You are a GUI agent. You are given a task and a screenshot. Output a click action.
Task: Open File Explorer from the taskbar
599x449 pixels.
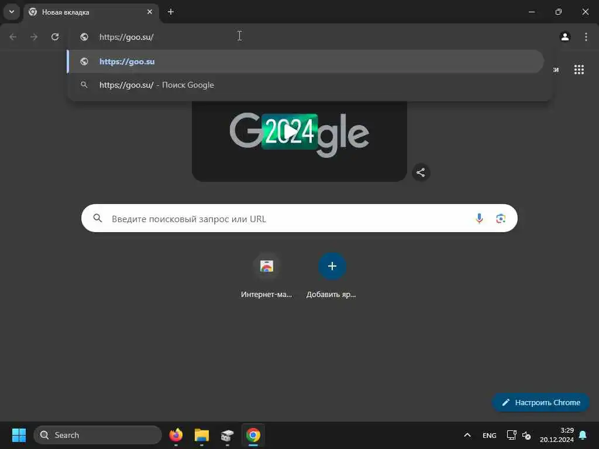click(x=201, y=435)
